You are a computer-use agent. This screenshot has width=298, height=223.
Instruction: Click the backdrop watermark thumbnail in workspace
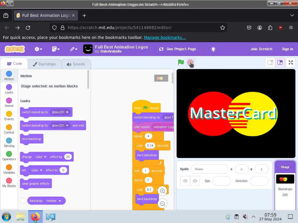pyautogui.click(x=161, y=78)
